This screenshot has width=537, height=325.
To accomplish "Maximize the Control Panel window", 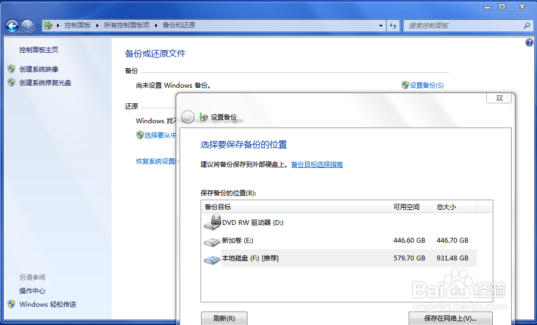I will 502,6.
